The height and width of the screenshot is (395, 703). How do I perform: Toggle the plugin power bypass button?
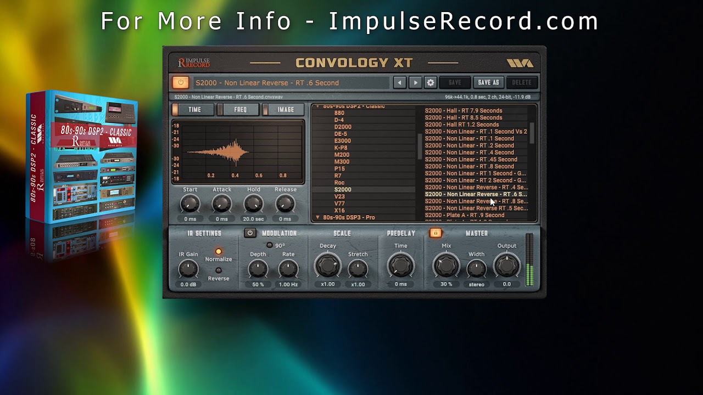(180, 83)
